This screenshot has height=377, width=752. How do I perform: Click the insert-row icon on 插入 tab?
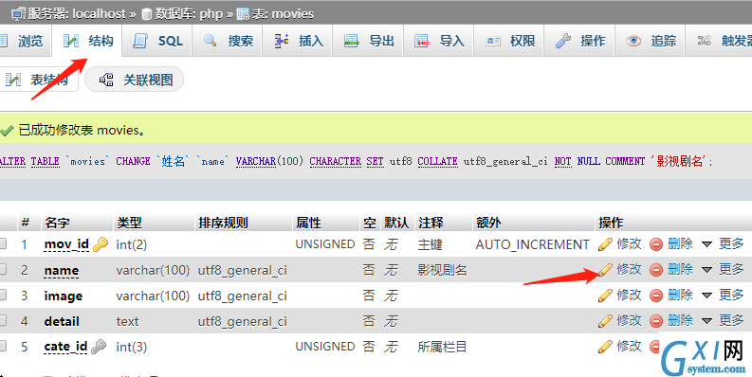[281, 41]
